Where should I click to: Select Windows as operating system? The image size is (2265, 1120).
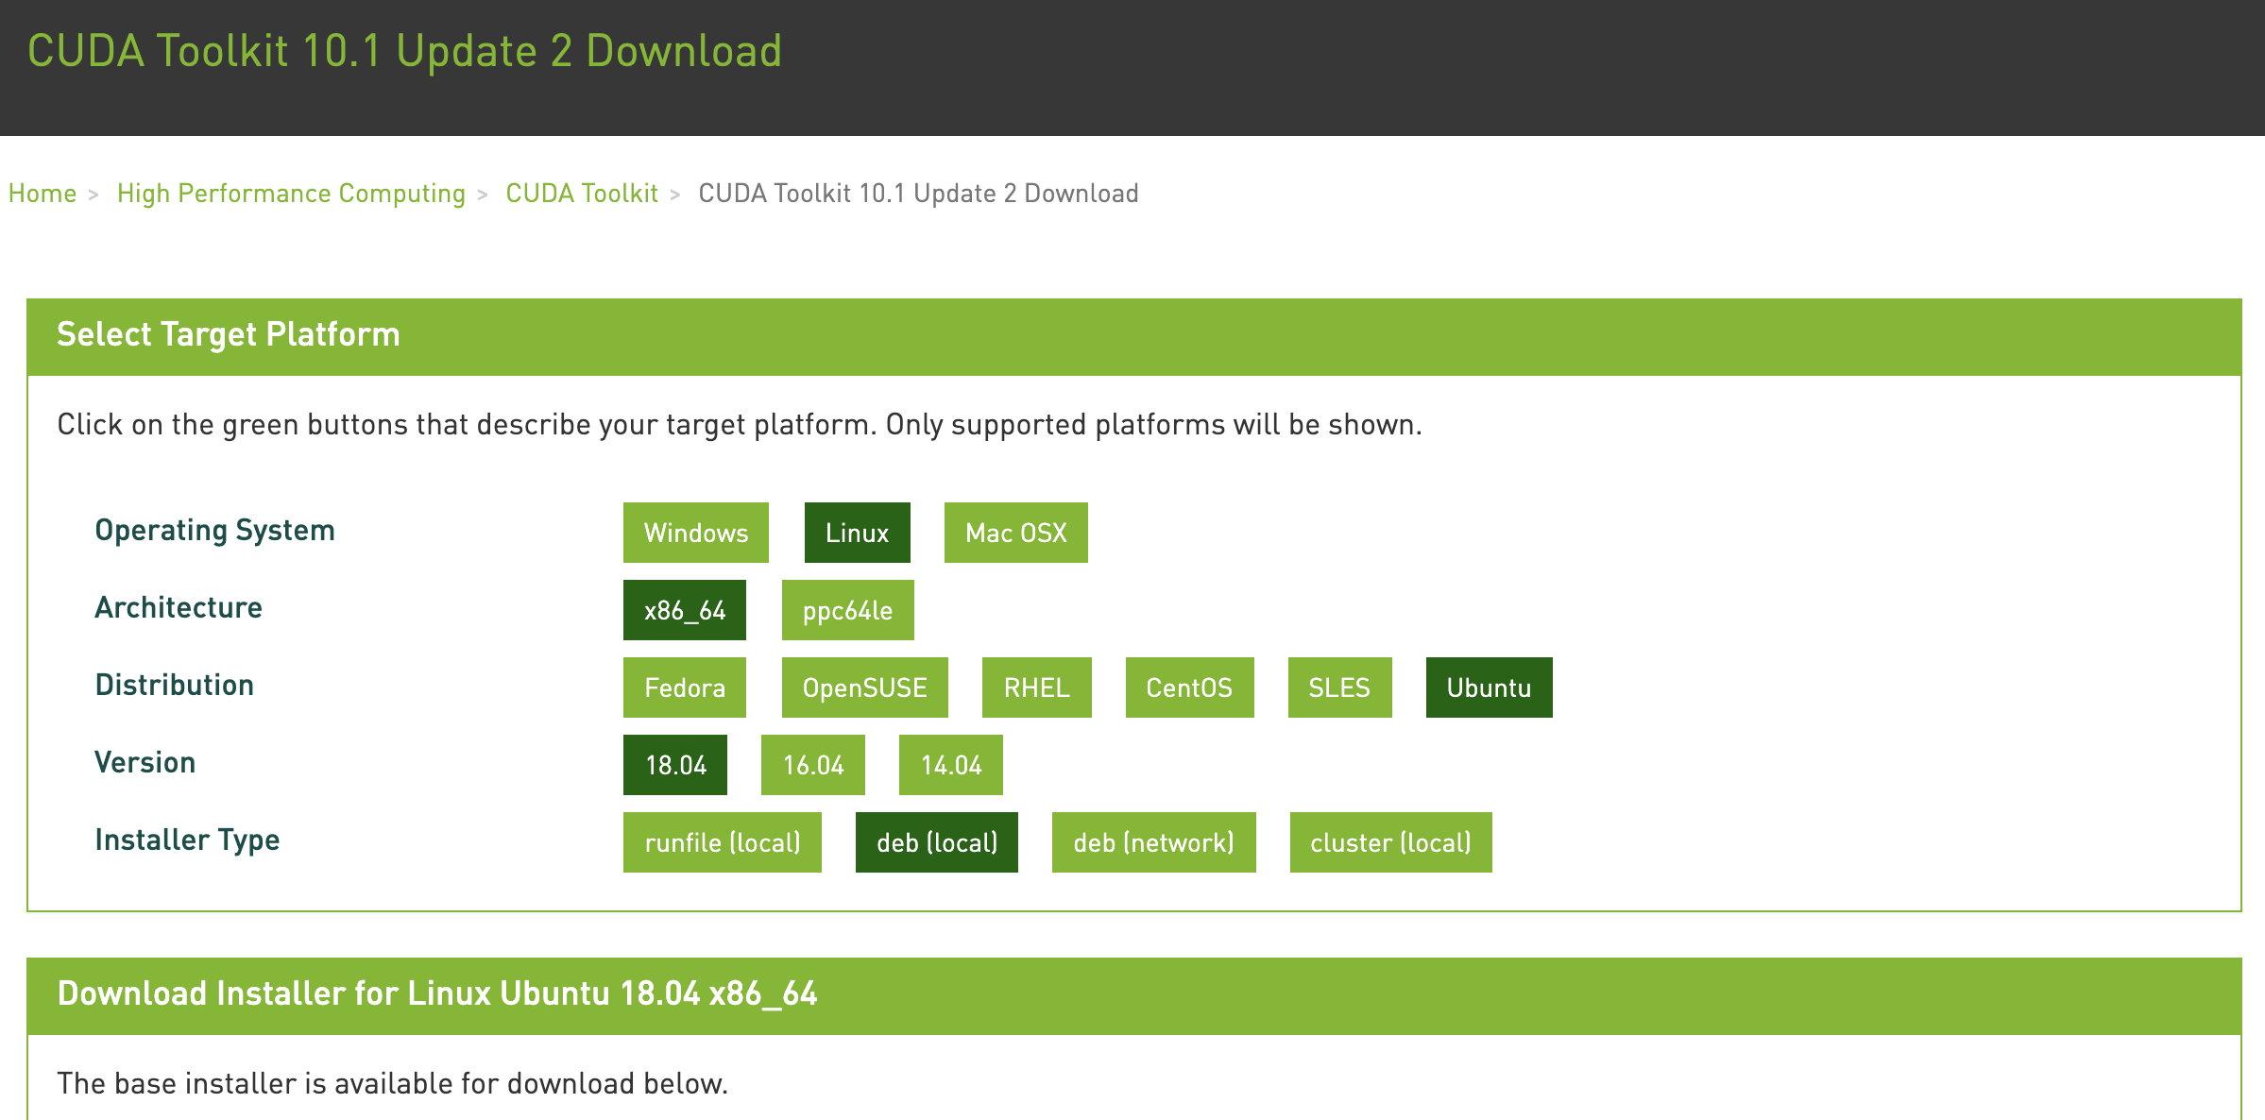pyautogui.click(x=695, y=533)
